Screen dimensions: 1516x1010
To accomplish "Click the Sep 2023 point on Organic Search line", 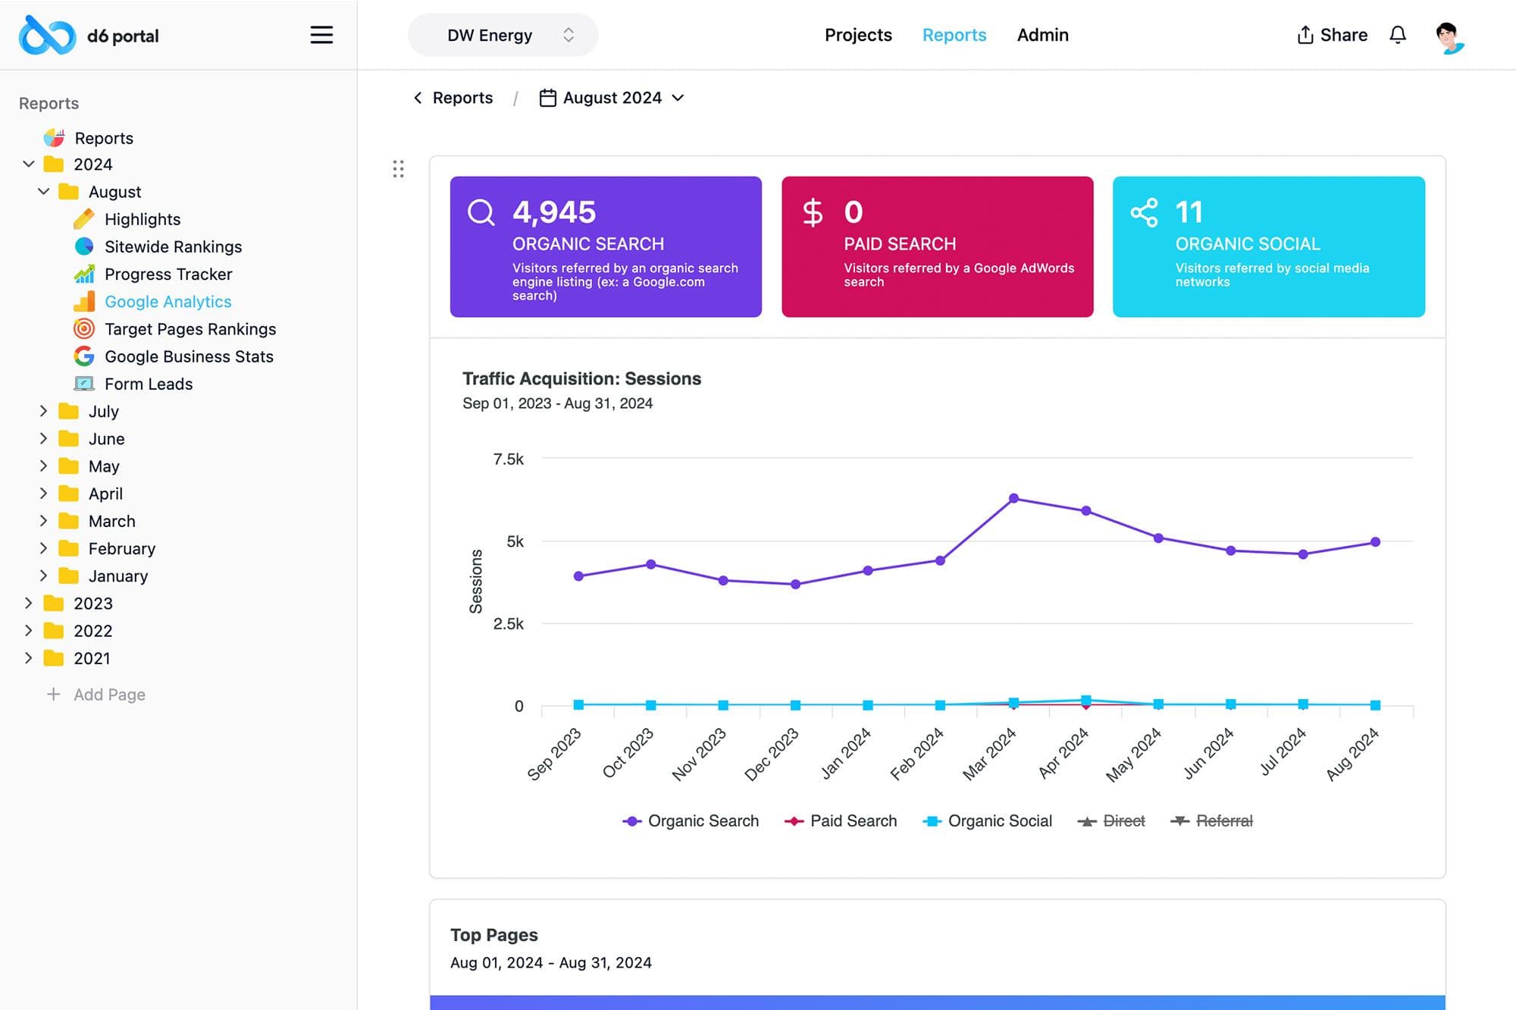I will [578, 576].
